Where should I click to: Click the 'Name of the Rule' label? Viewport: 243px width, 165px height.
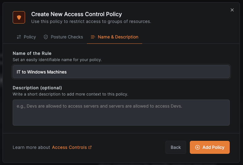coord(32,53)
